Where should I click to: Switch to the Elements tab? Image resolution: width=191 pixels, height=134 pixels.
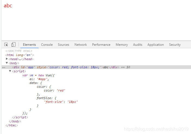(29, 45)
